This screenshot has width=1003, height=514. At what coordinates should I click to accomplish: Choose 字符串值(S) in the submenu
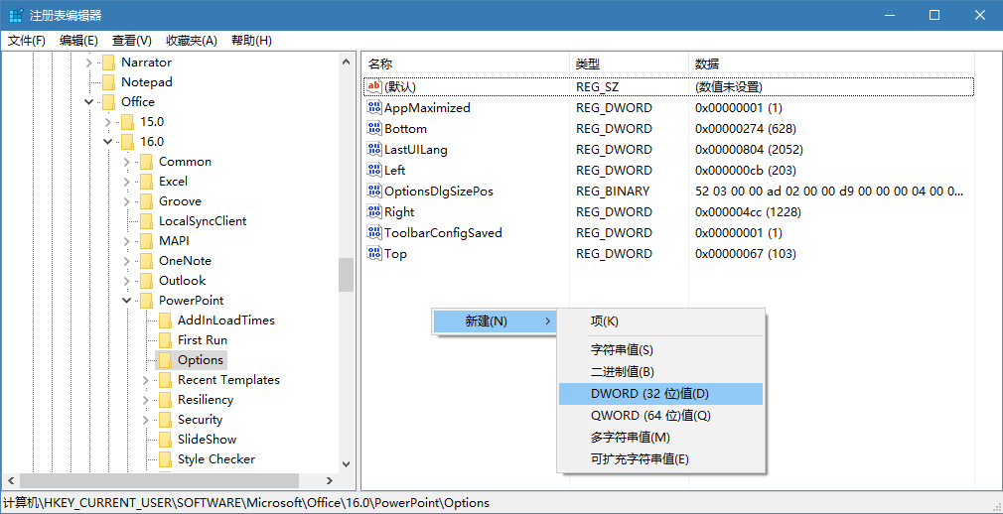pyautogui.click(x=660, y=350)
